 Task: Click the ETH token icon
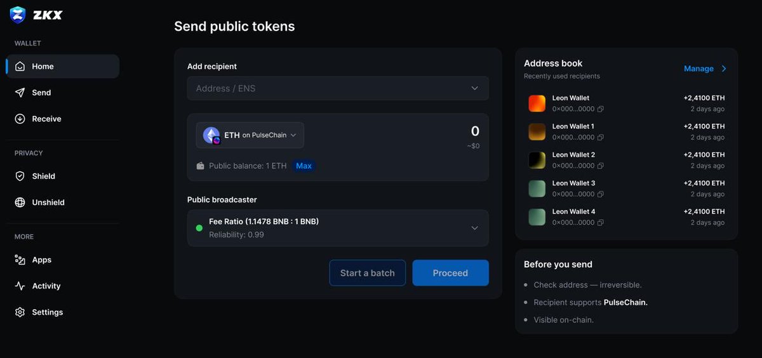211,135
